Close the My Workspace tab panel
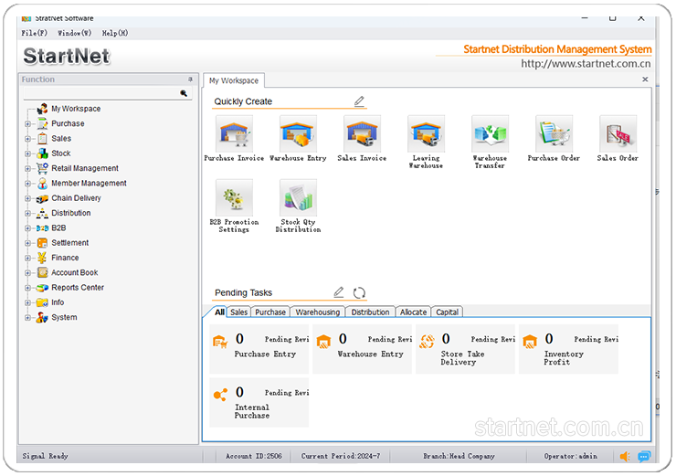Viewport: 676px width, 476px height. click(x=645, y=79)
